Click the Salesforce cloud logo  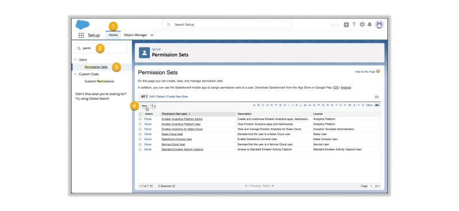(x=83, y=25)
